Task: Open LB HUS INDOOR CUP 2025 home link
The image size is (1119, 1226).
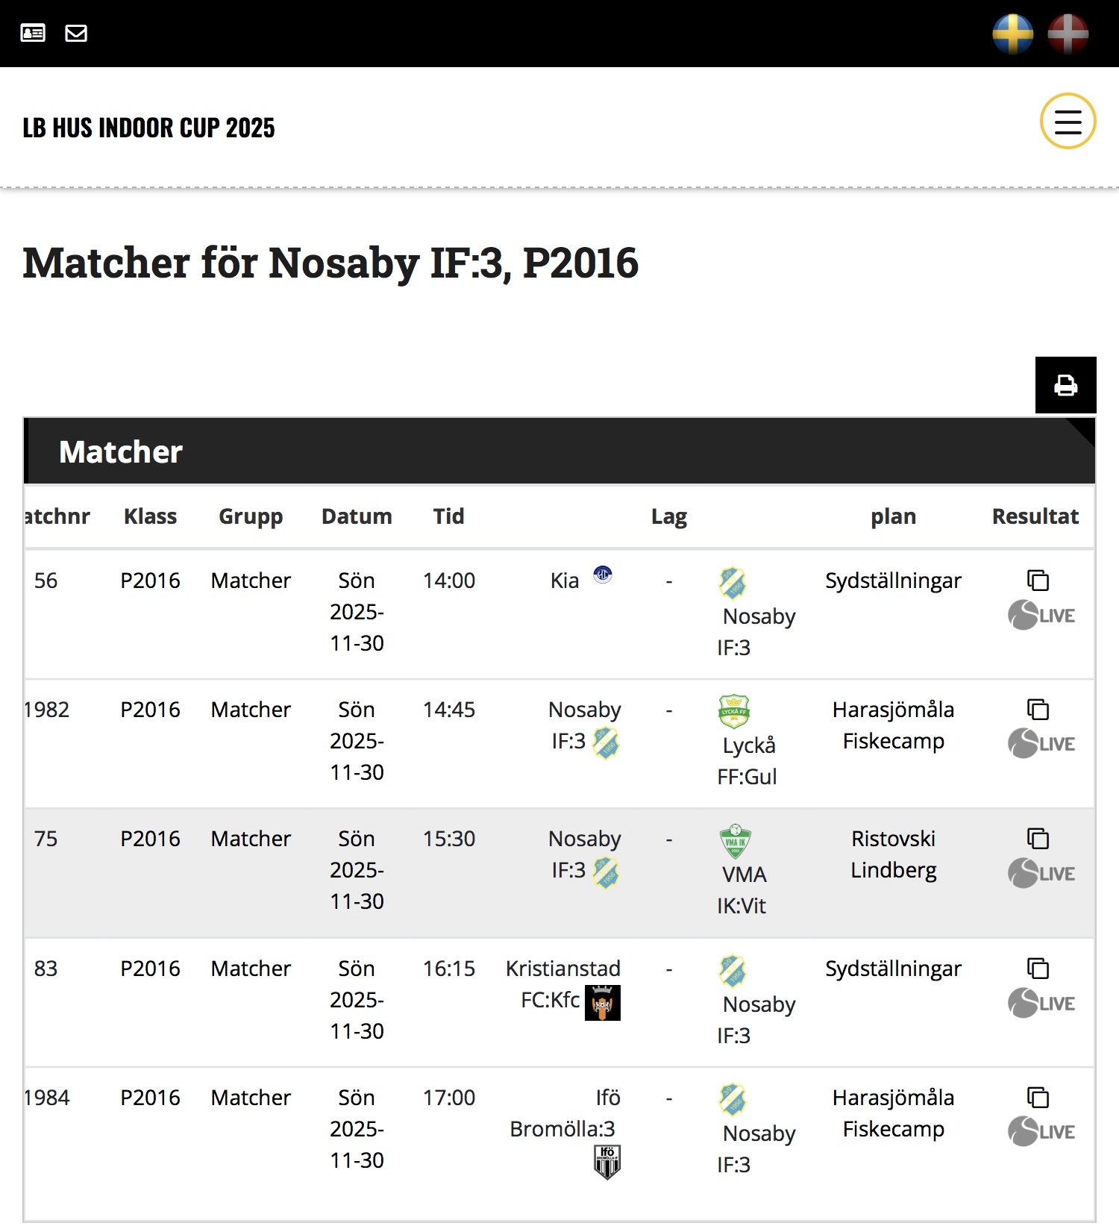Action: tap(148, 128)
